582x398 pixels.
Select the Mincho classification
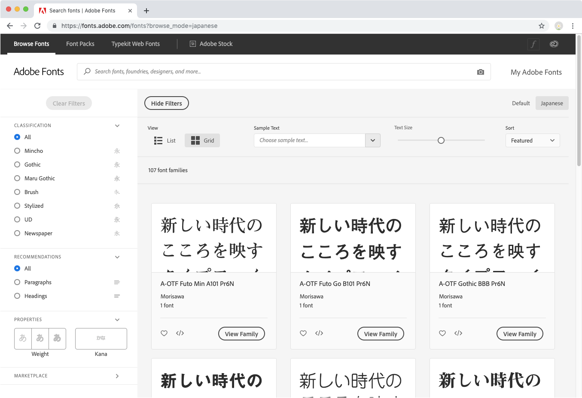point(17,151)
